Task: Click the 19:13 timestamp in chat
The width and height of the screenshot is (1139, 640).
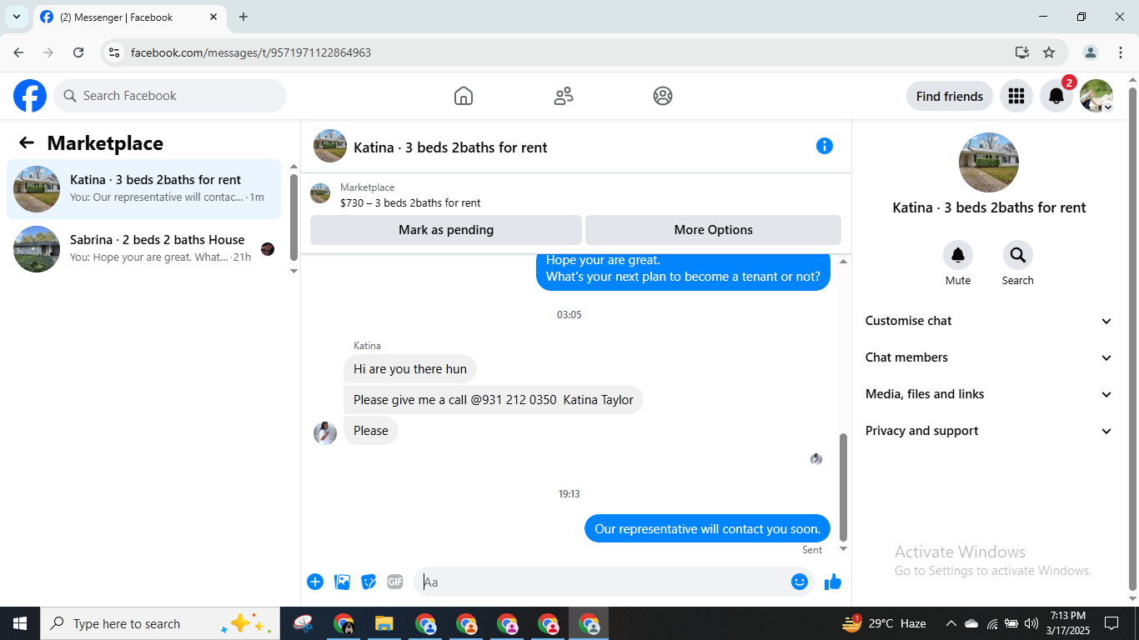Action: [x=569, y=494]
